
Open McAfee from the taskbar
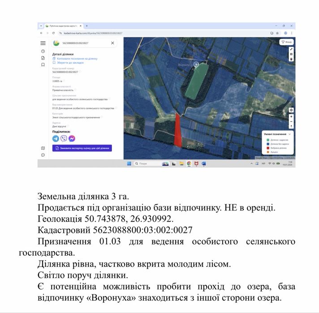[196, 163]
